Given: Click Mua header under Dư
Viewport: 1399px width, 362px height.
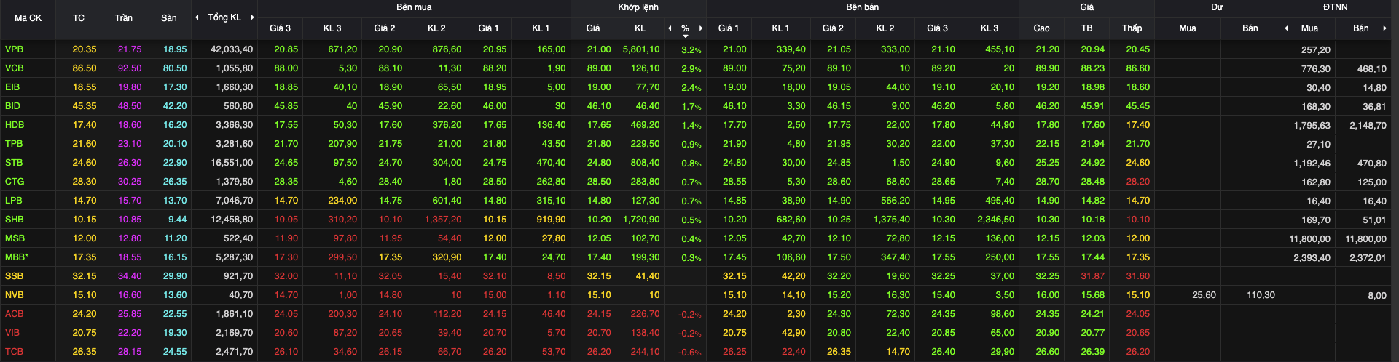Looking at the screenshot, I should (x=1188, y=28).
